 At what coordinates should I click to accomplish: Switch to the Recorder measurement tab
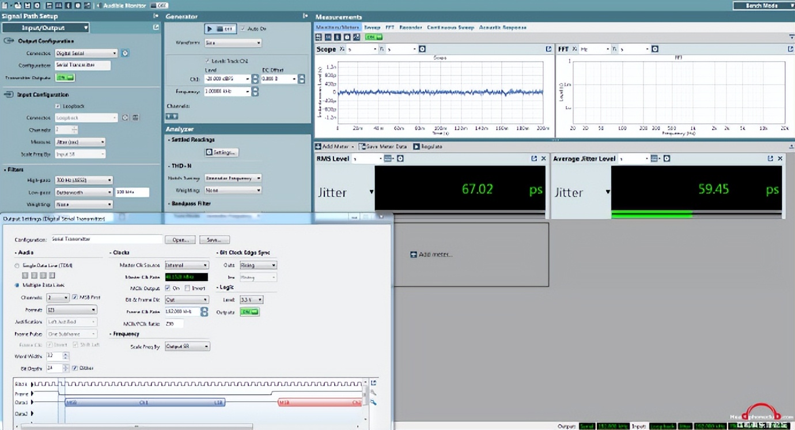(411, 27)
